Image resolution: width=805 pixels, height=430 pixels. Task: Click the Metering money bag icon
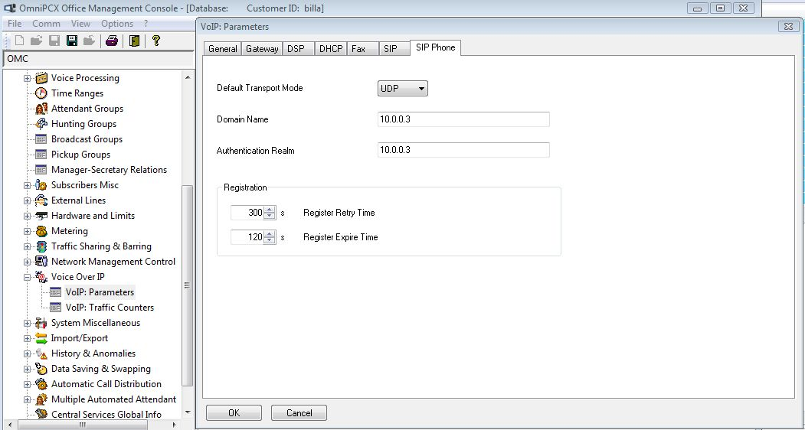point(41,231)
